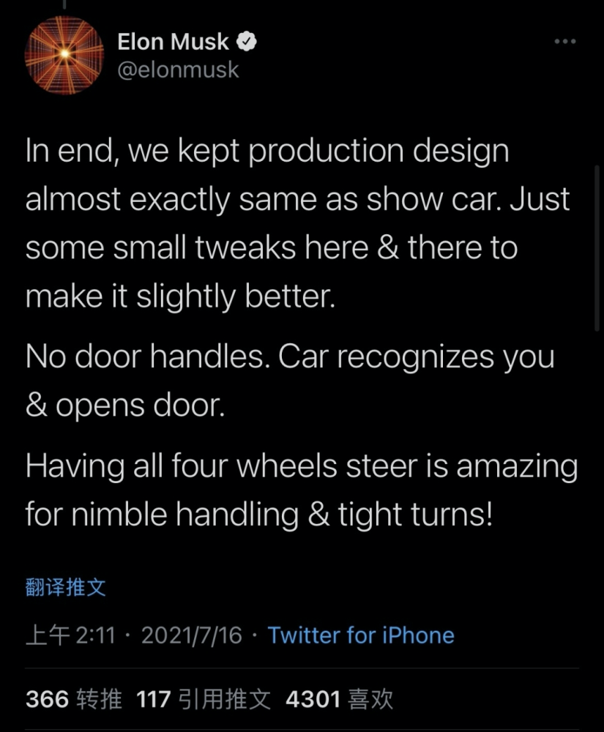This screenshot has height=732, width=604.
Task: Click the line "& opens door."
Action: click(x=124, y=406)
